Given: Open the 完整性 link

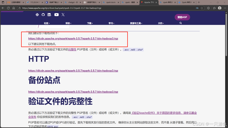Looking at the screenshot, I should point(72,50).
